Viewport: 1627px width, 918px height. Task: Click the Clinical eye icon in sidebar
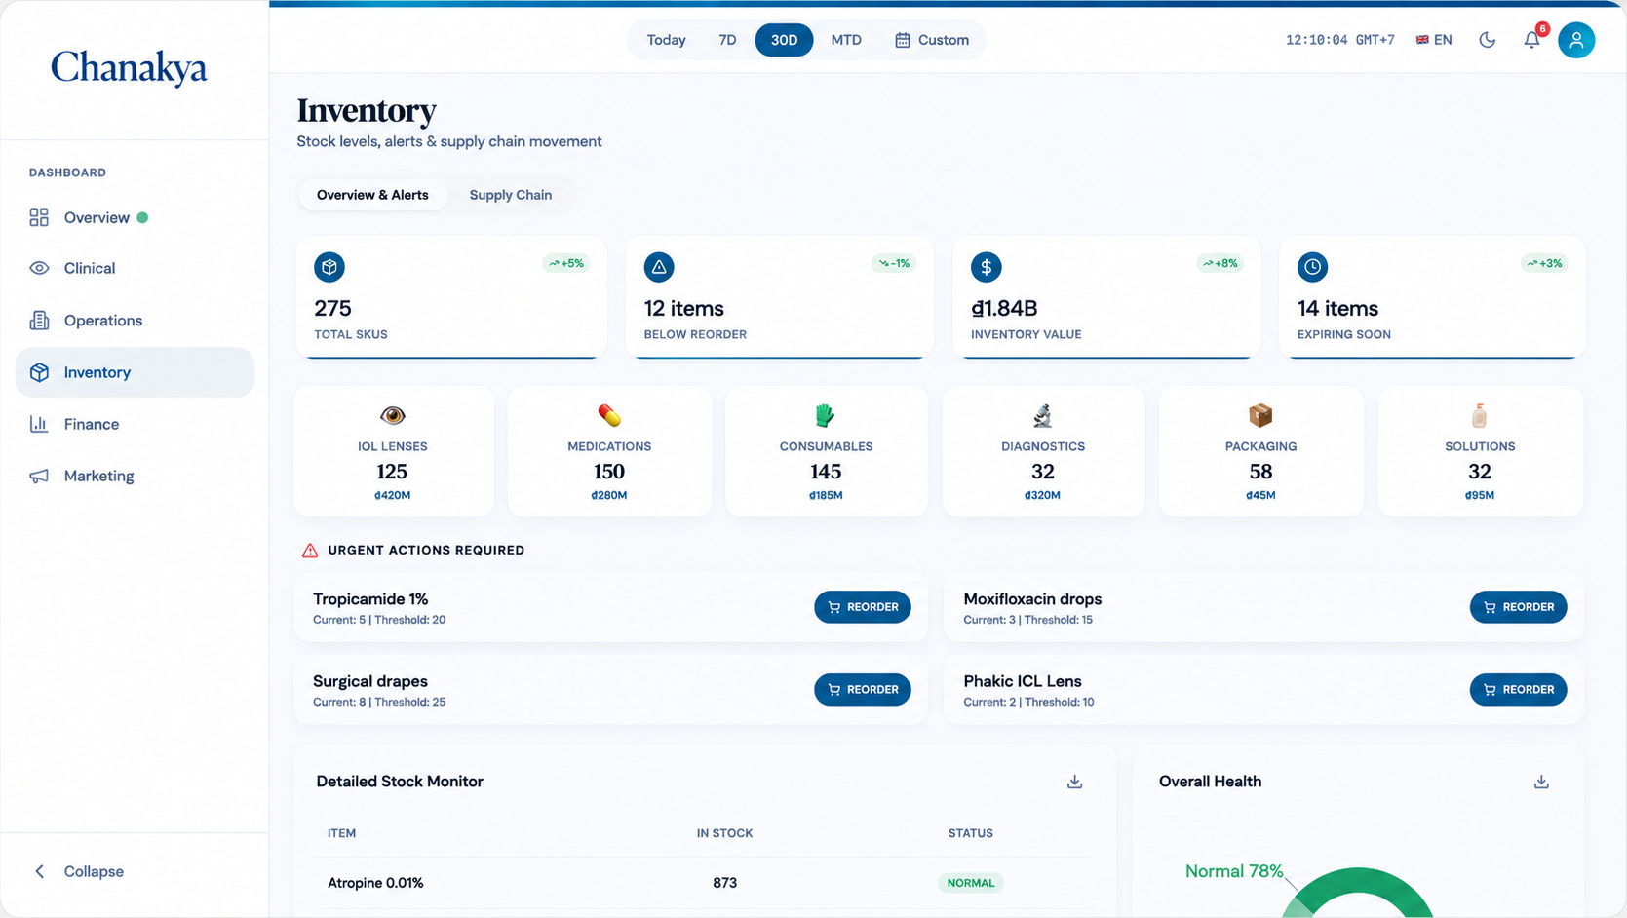[x=39, y=268]
